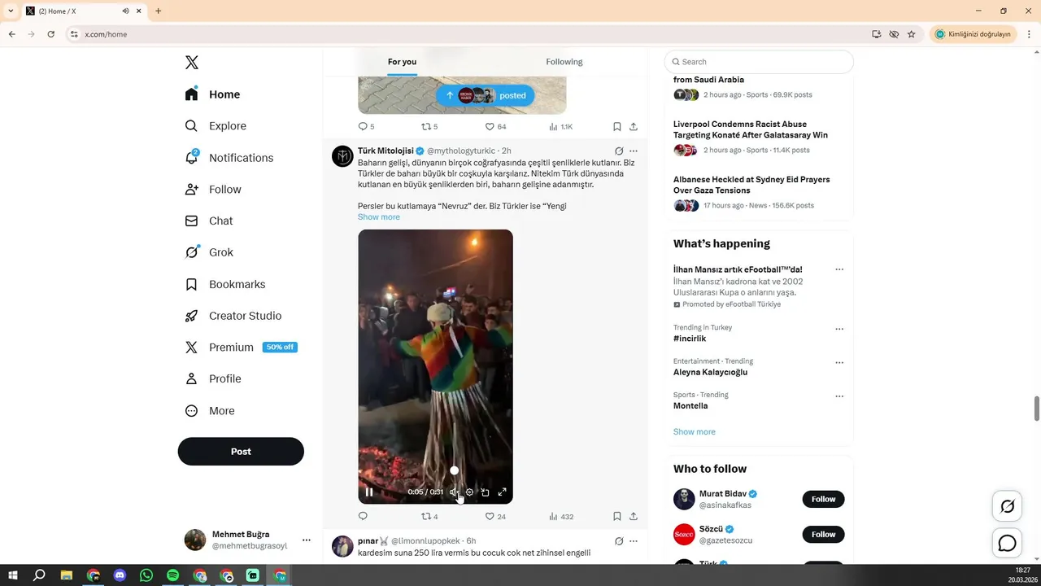Open Spotify from the taskbar

172,575
